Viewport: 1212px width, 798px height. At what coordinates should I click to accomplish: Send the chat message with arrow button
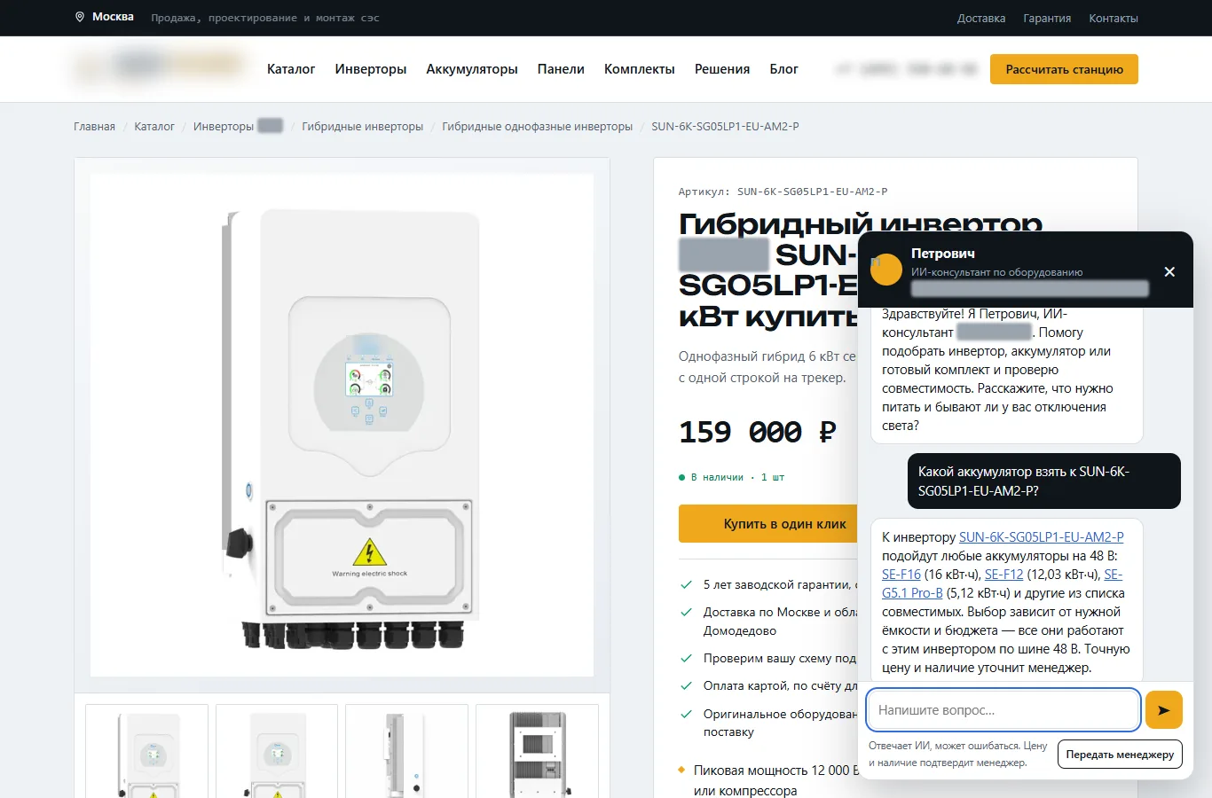[x=1164, y=710]
